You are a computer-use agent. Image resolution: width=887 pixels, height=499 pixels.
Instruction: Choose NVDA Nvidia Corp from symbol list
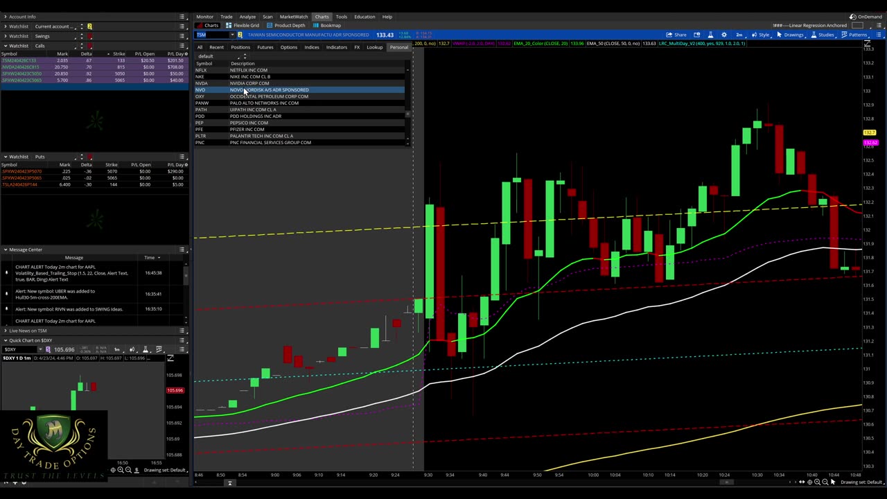point(300,83)
